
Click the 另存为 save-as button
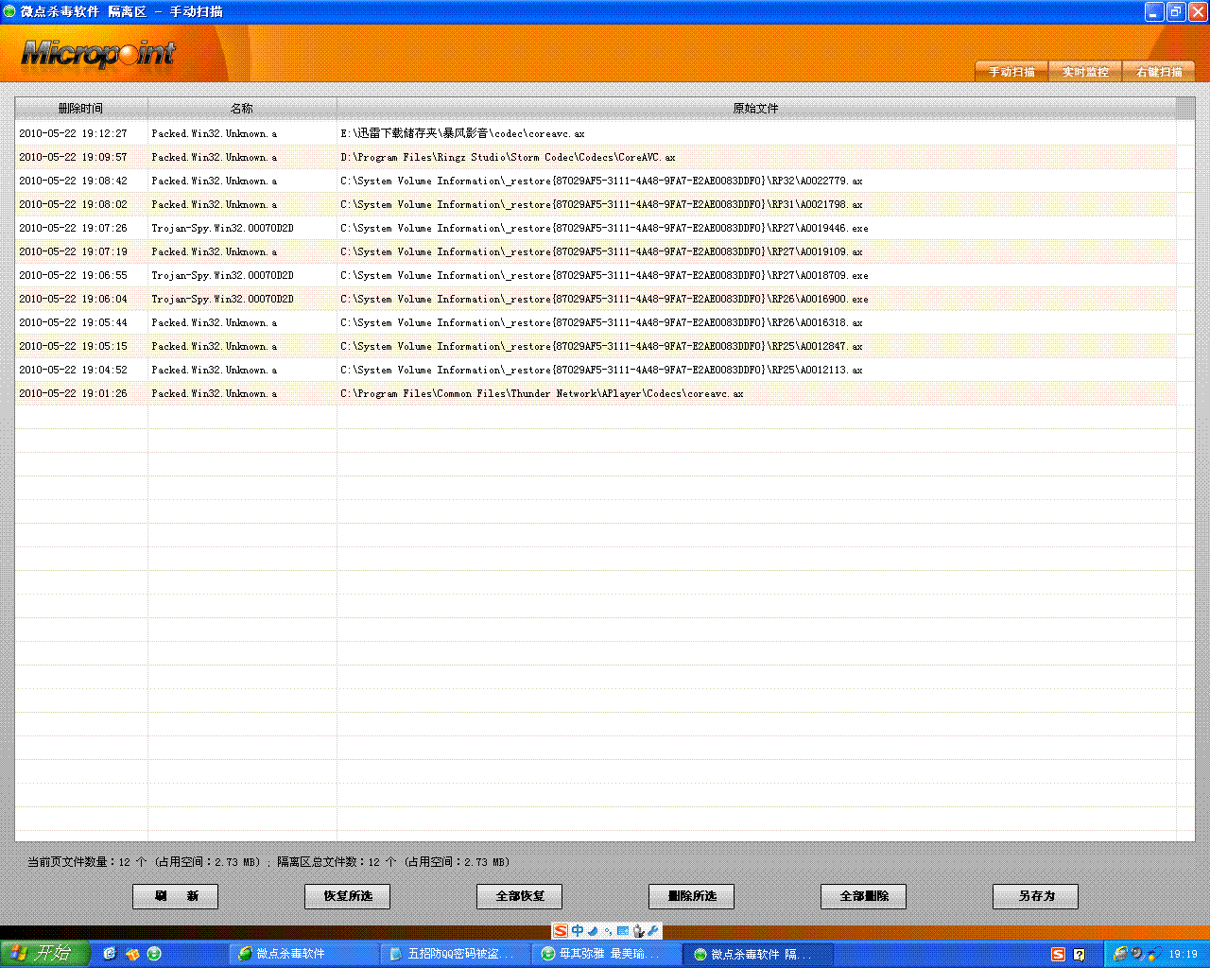[x=1035, y=896]
